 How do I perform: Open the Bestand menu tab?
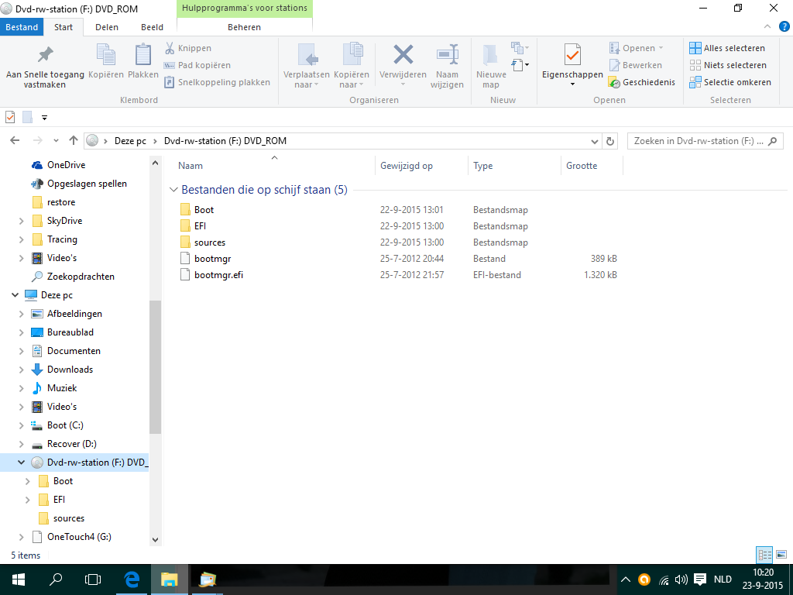(22, 27)
